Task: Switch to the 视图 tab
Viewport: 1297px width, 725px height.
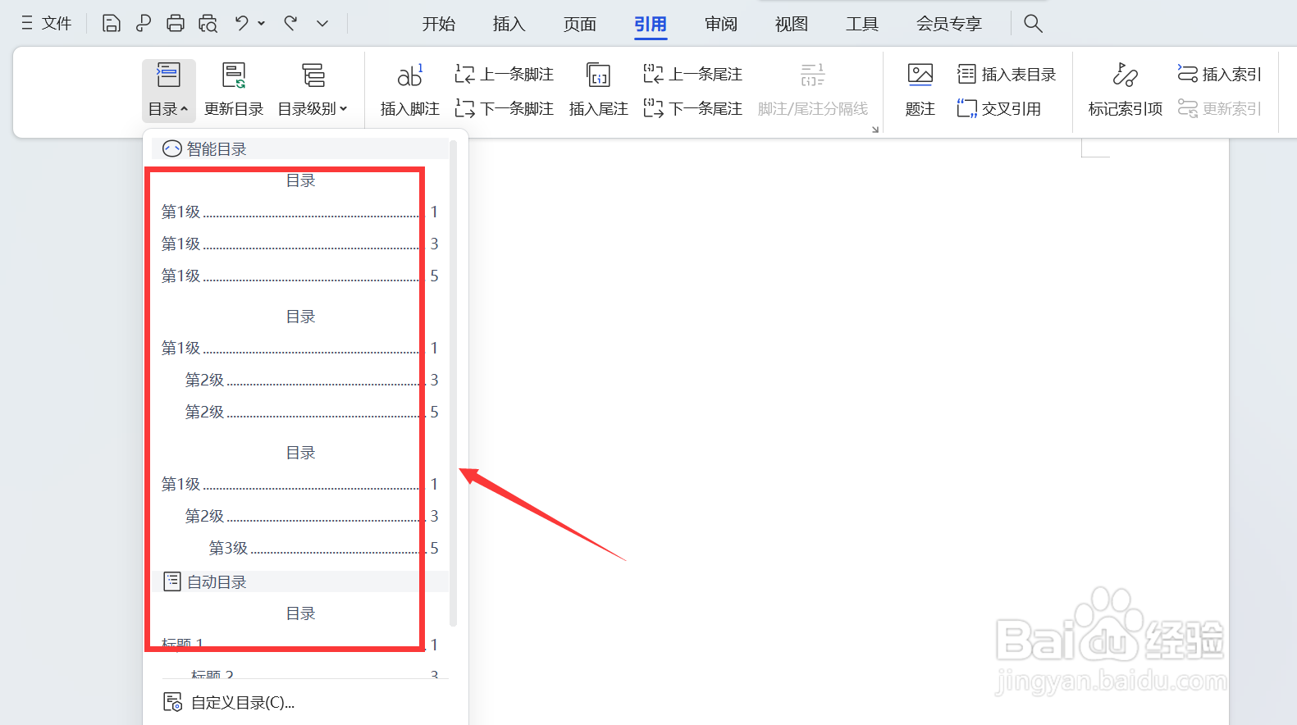Action: pos(792,24)
